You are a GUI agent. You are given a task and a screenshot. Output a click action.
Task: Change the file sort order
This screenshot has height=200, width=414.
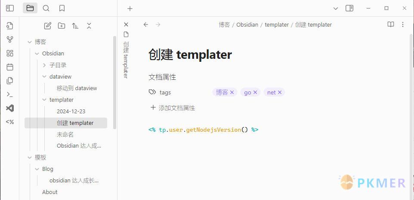[75, 26]
